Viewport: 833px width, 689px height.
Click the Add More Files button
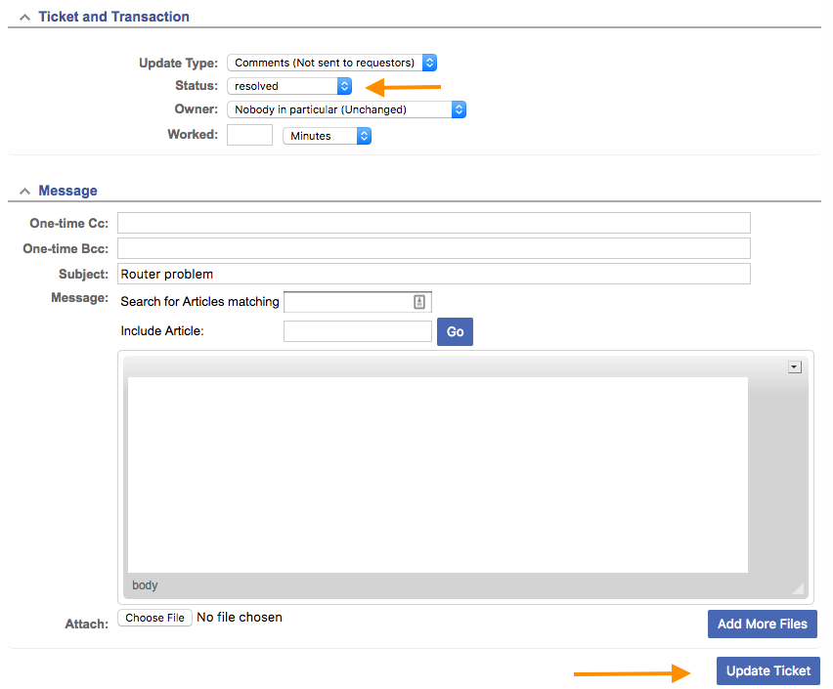click(x=762, y=624)
